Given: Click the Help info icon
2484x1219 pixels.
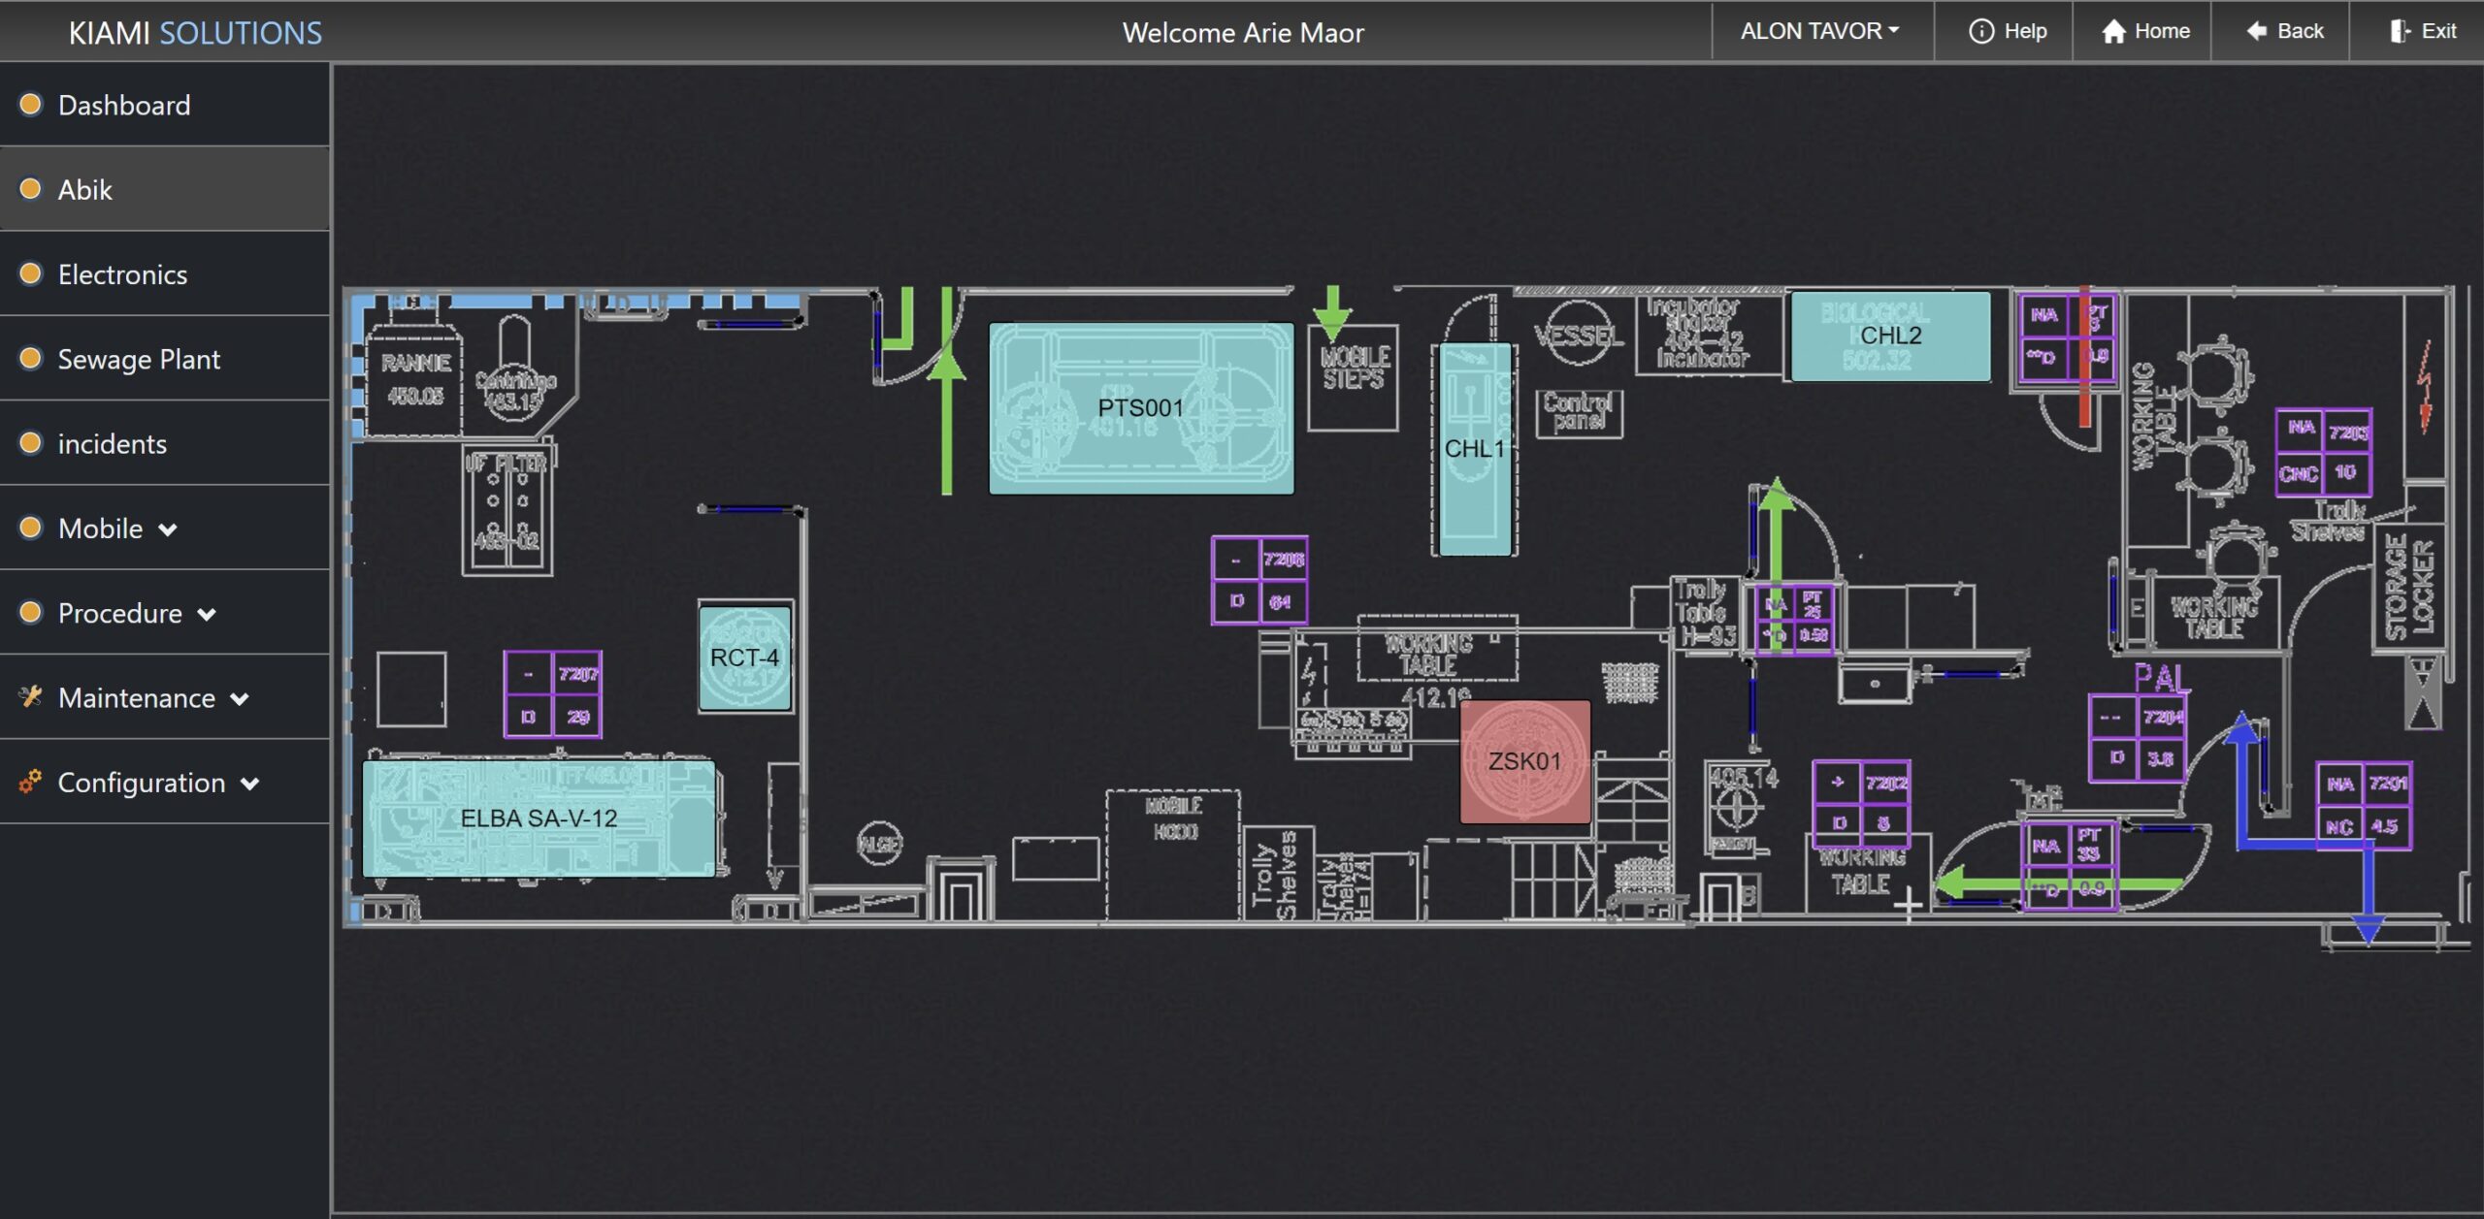Looking at the screenshot, I should point(1980,31).
